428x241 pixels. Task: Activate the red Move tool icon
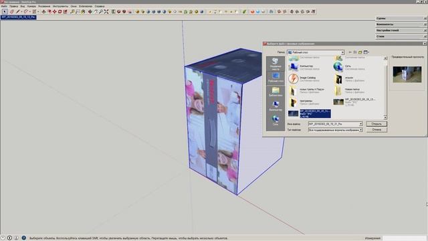tap(55, 11)
